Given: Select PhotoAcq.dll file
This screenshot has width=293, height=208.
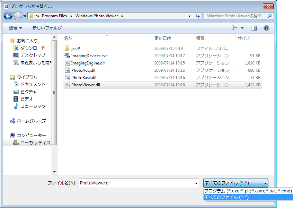Looking at the screenshot, I should pos(162,70).
